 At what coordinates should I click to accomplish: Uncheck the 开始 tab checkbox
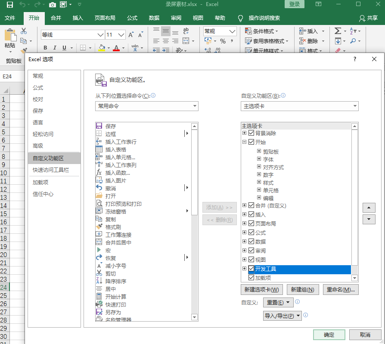click(251, 142)
